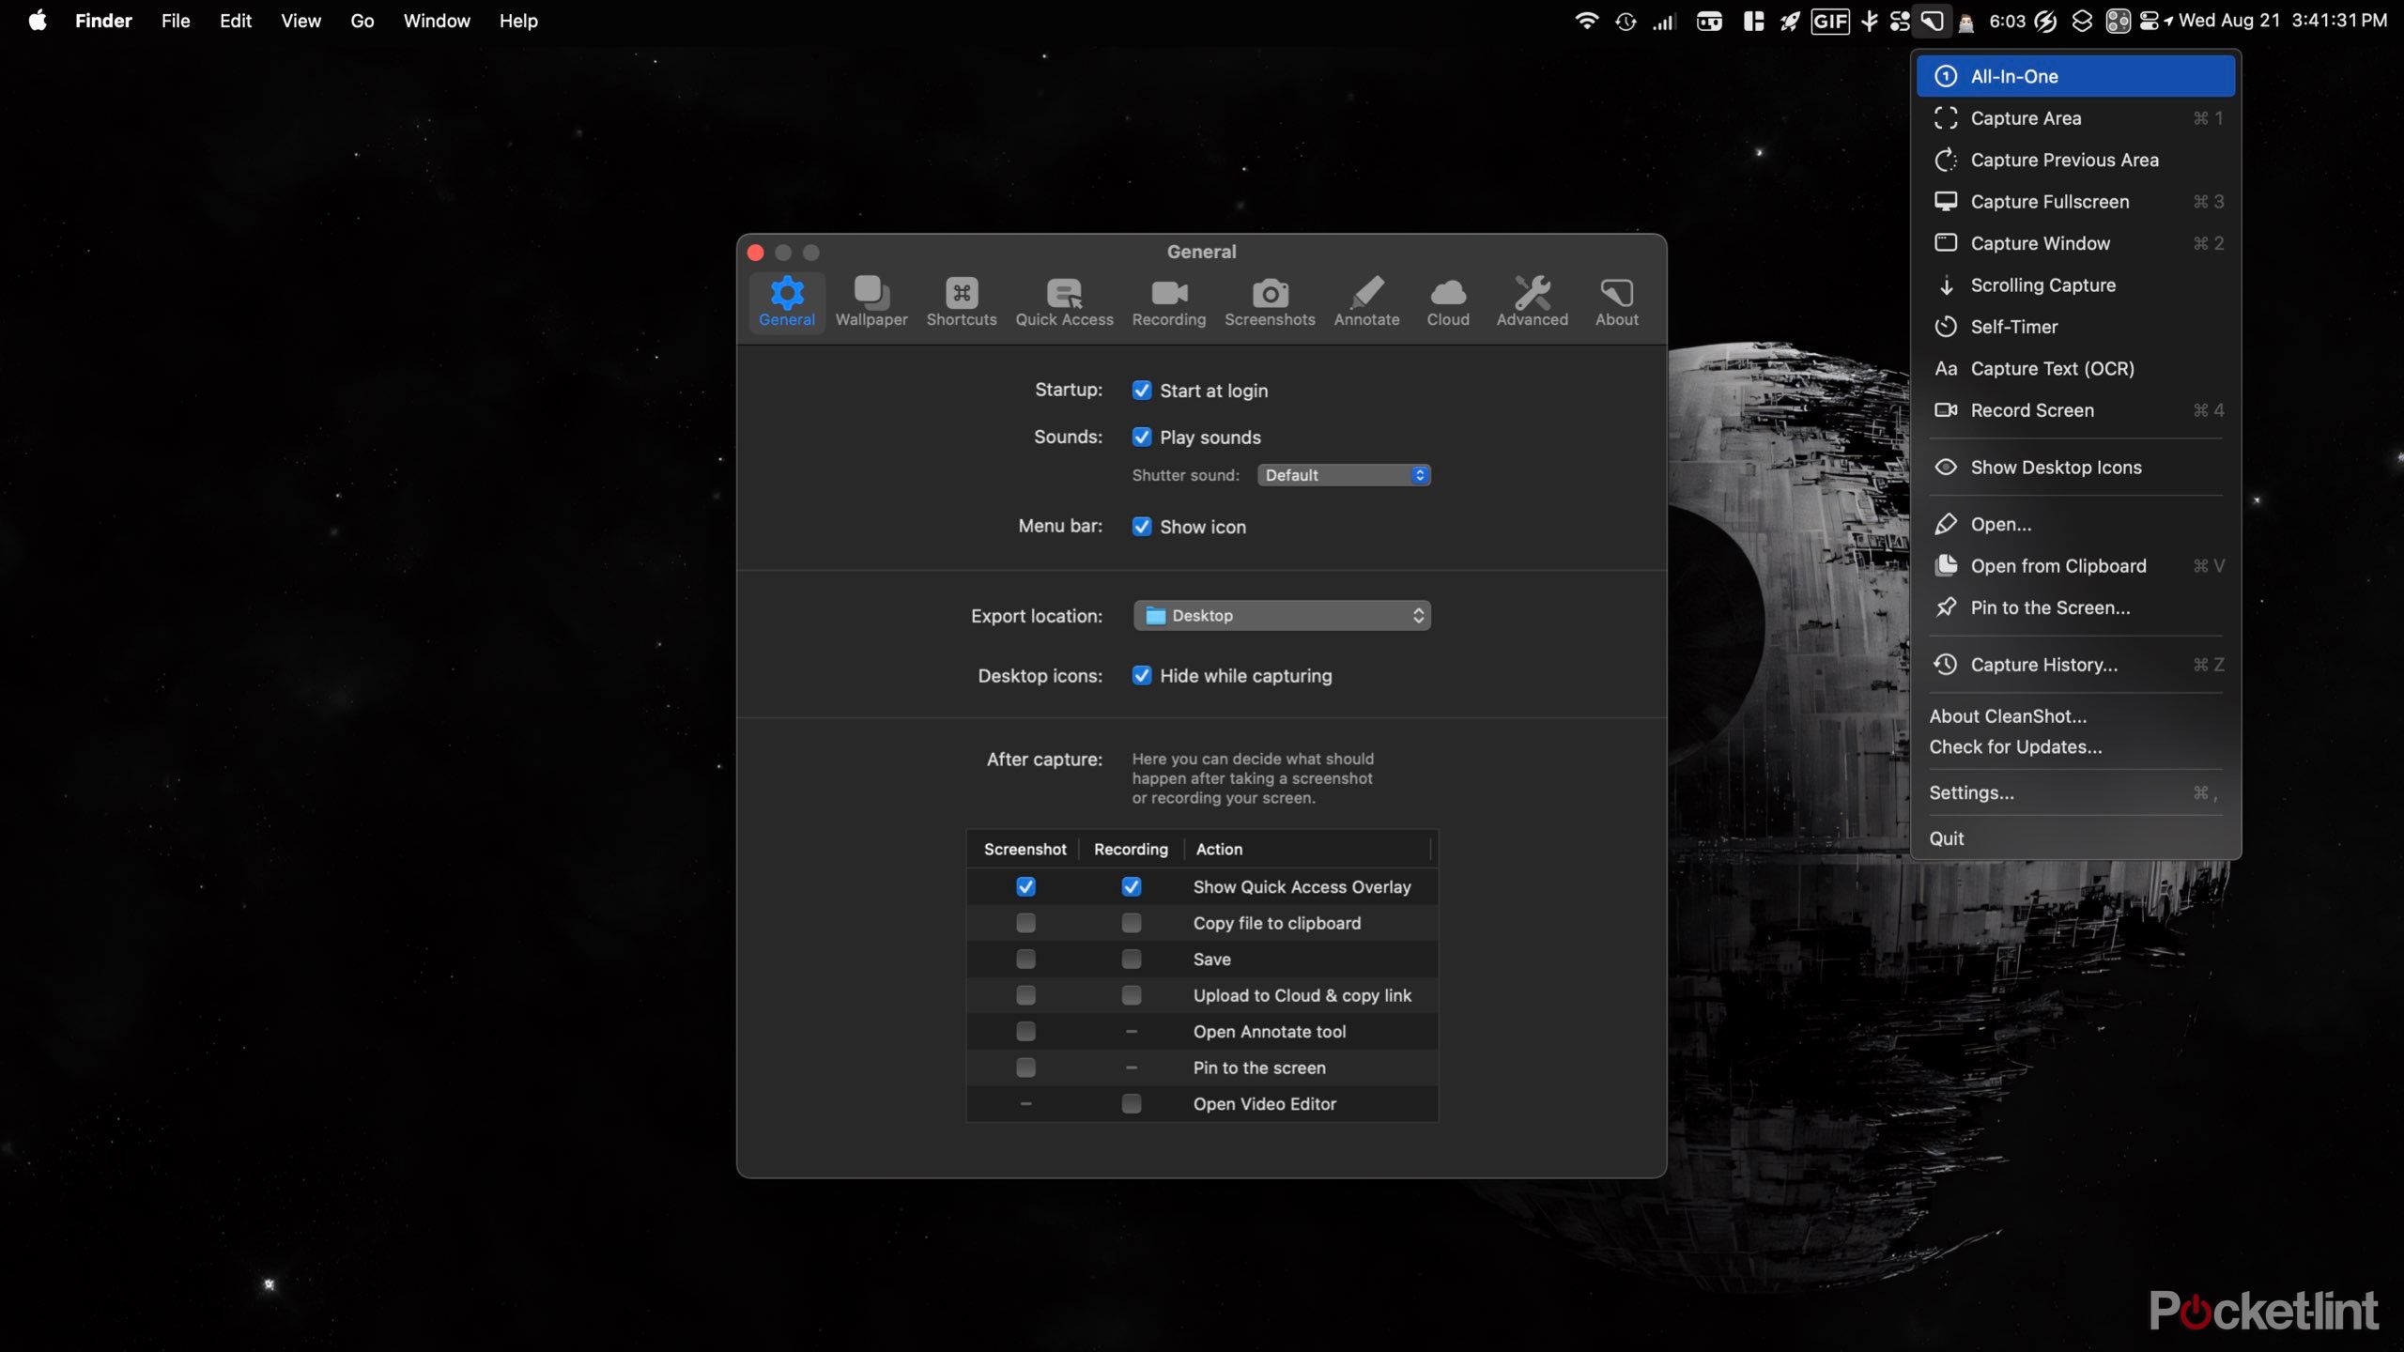The width and height of the screenshot is (2404, 1352).
Task: Toggle Screenshot checkbox for Show Quick Access Overlay
Action: pyautogui.click(x=1025, y=887)
